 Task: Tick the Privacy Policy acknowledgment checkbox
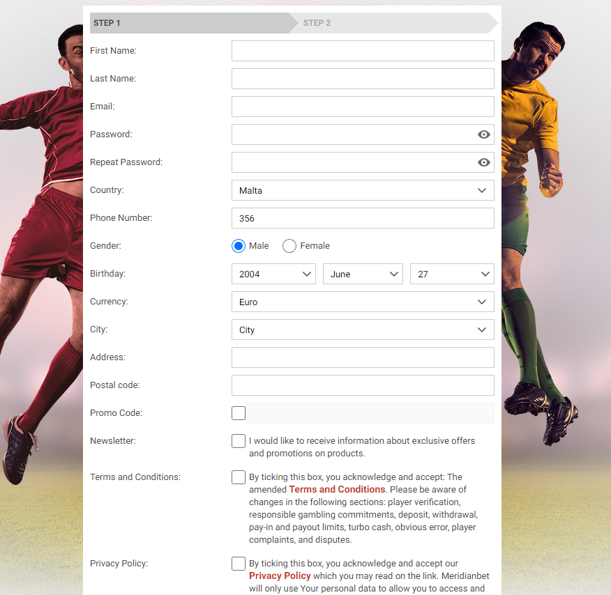[x=238, y=564]
